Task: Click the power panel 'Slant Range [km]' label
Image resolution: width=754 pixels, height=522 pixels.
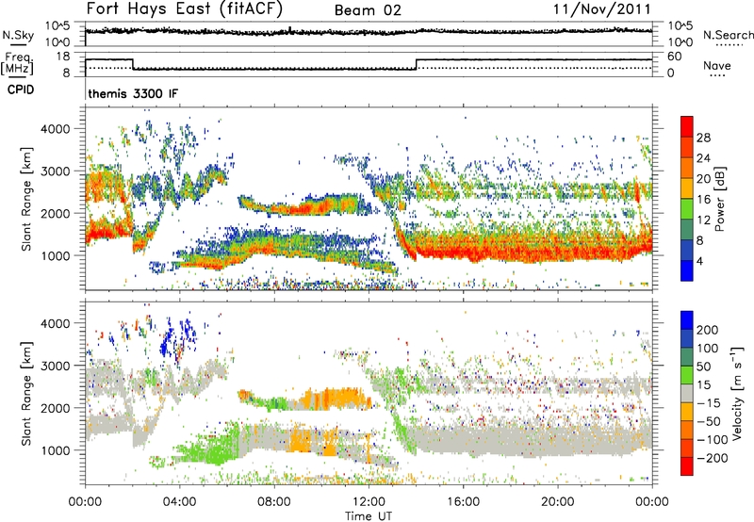Action: [x=26, y=199]
